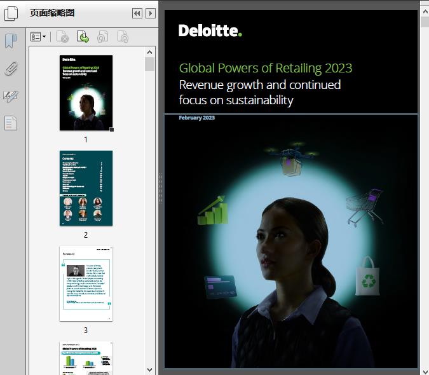Click the delete pages icon
Viewport: 429px width, 375px height.
pyautogui.click(x=62, y=37)
